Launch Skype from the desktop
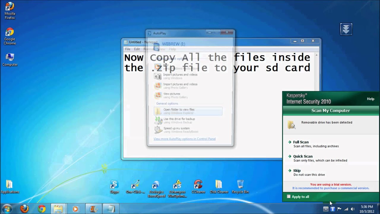The width and height of the screenshot is (380, 214). [x=114, y=186]
